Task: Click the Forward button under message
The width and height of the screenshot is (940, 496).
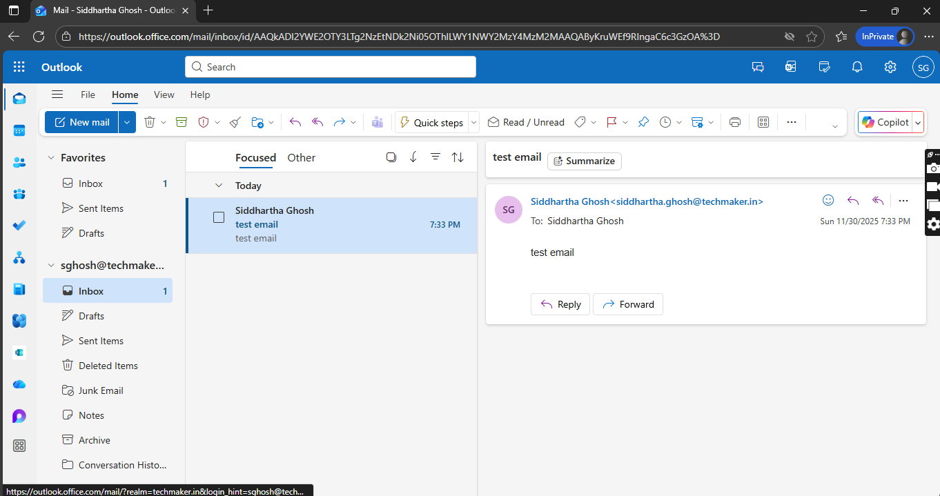Action: click(x=627, y=304)
